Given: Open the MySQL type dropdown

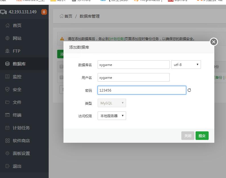Looking at the screenshot, I should pyautogui.click(x=112, y=103).
